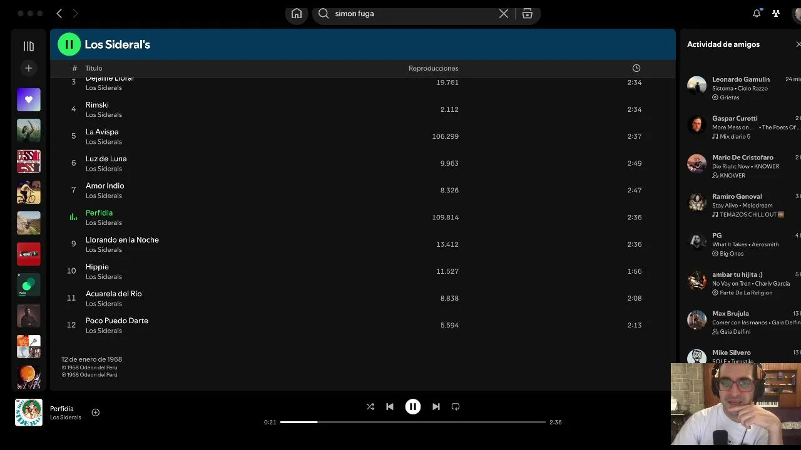
Task: Select the Acuarela del Río track
Action: click(x=114, y=294)
